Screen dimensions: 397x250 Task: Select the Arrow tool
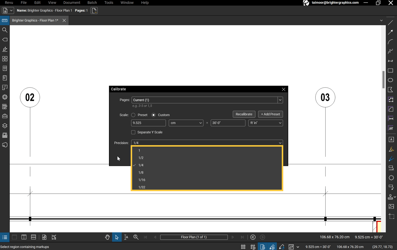click(390, 32)
